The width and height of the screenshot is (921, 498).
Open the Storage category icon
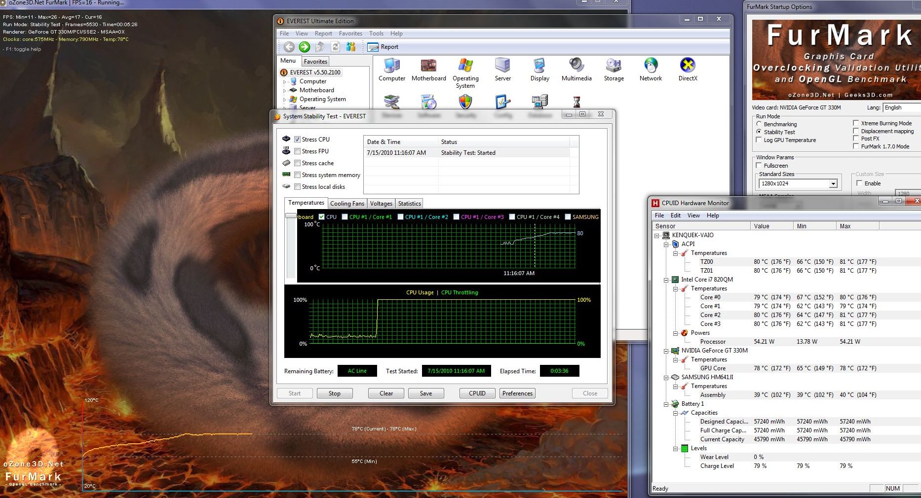[x=614, y=70]
